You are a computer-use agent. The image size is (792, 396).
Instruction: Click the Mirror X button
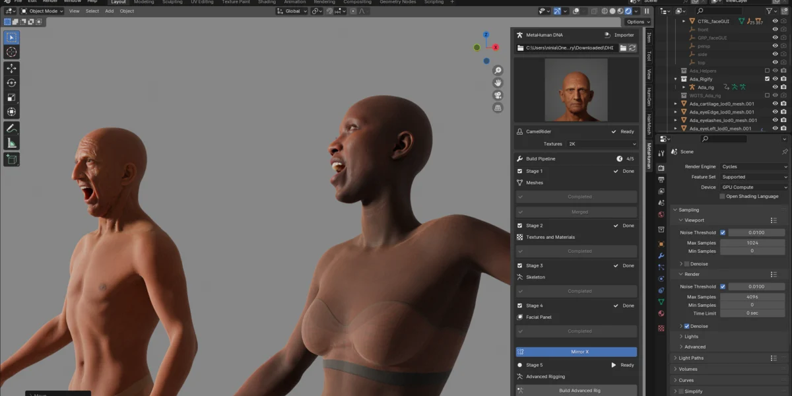(576, 352)
